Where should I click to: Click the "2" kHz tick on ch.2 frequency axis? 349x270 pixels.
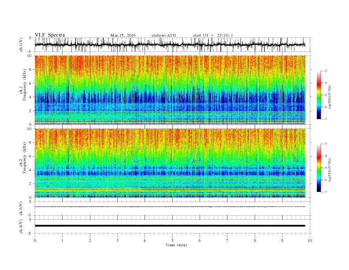[30, 184]
